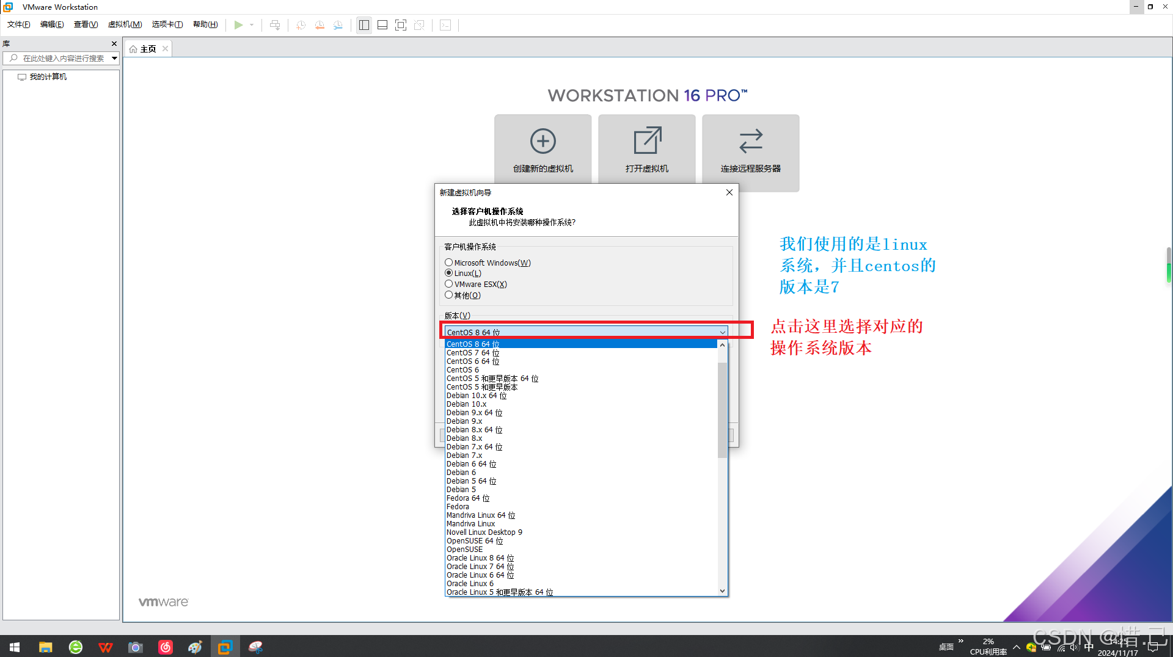Choose Debian 10.x 64 位 in the list
Screen dimensions: 1173x657
[x=581, y=396]
